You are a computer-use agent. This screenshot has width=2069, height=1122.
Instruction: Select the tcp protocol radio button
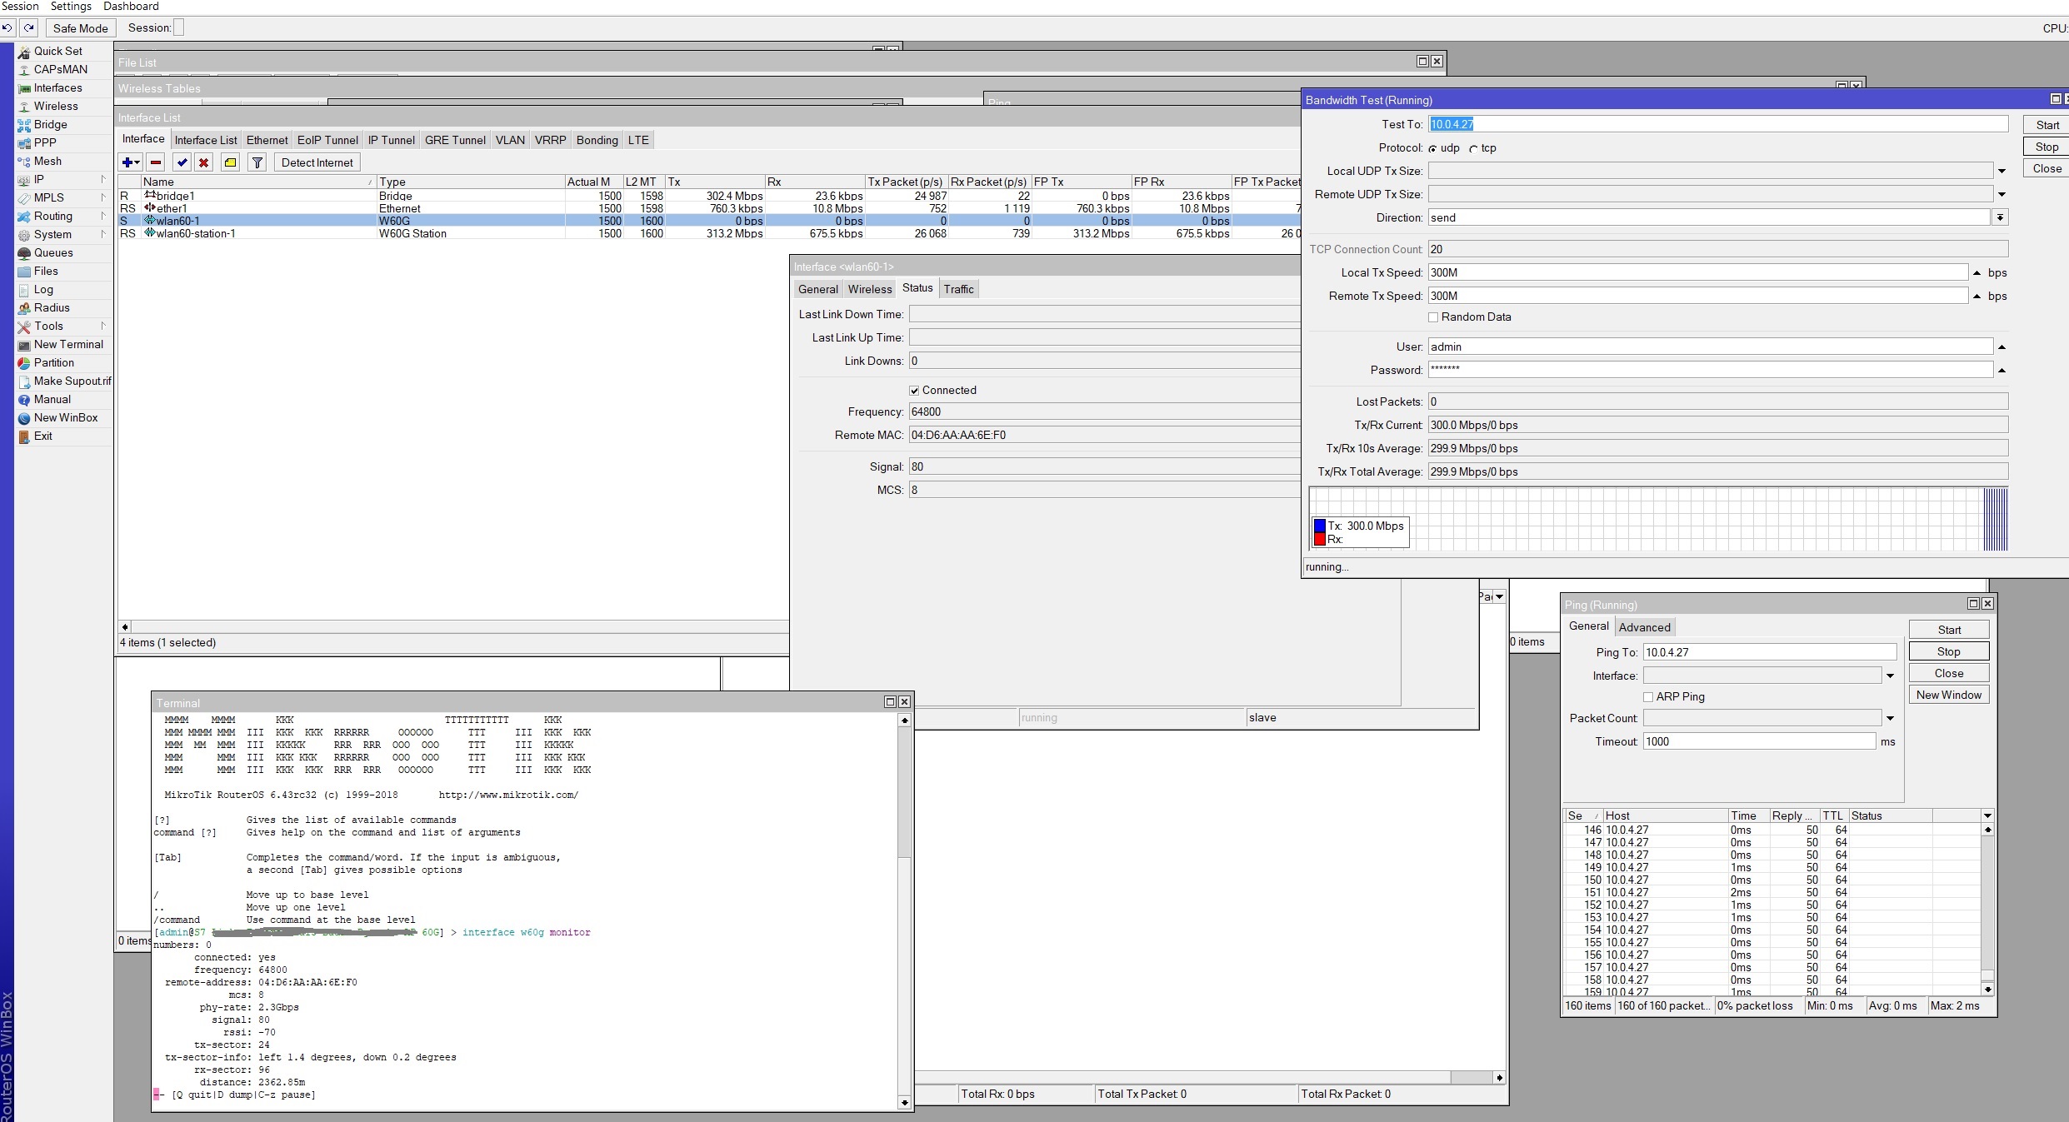coord(1473,149)
